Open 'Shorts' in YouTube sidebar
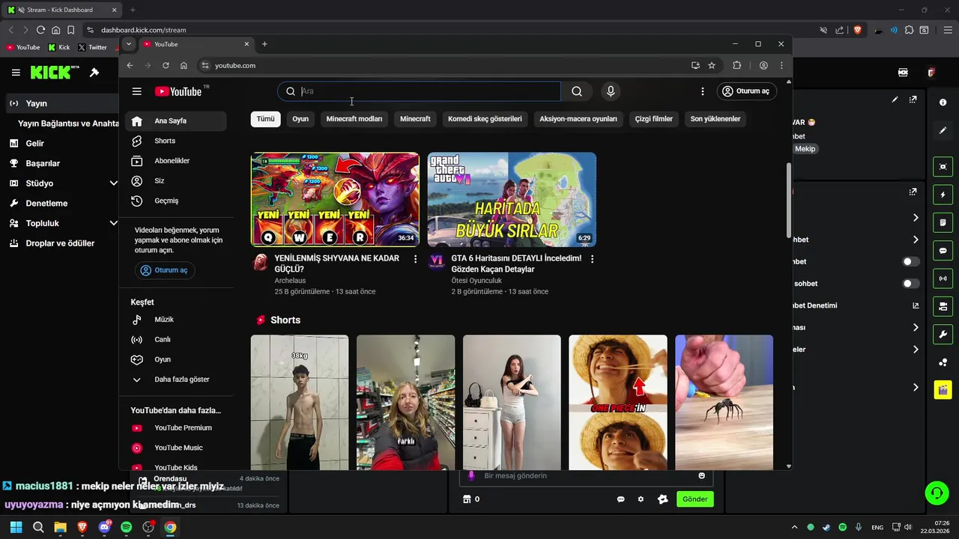 click(176, 141)
